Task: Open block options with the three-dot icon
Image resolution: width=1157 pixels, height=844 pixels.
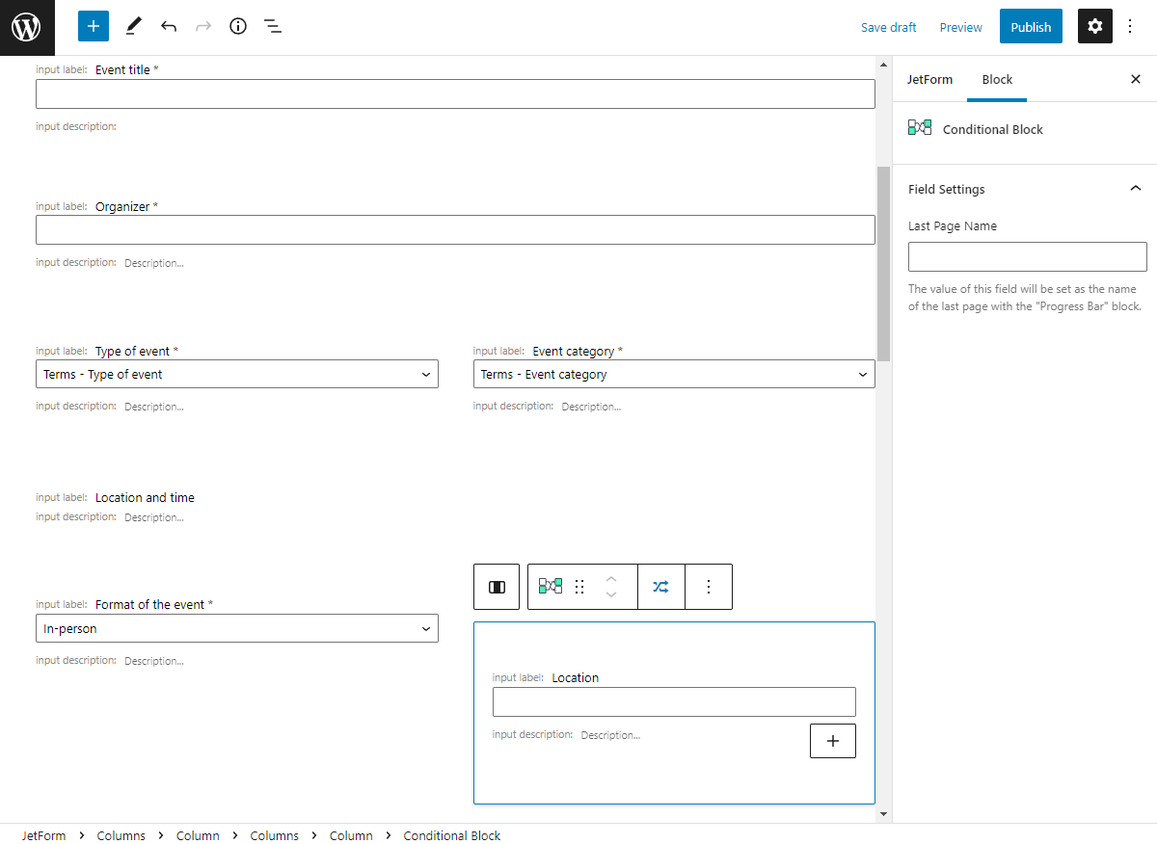Action: (x=709, y=586)
